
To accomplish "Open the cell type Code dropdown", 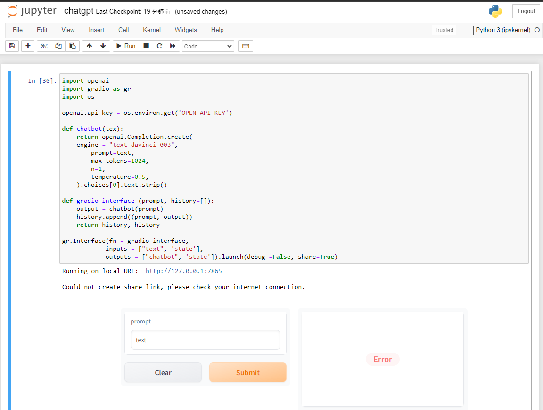I will pos(208,46).
